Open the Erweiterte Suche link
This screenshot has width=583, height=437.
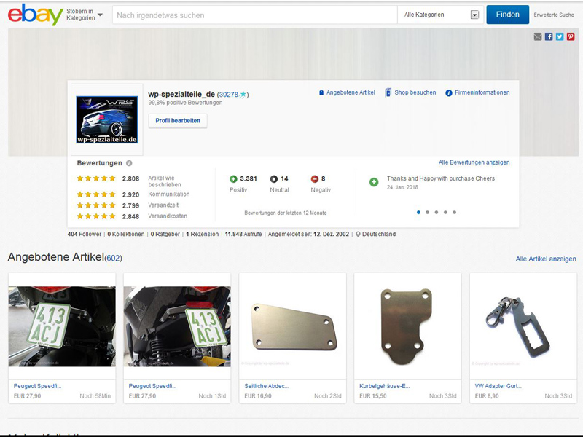(554, 15)
